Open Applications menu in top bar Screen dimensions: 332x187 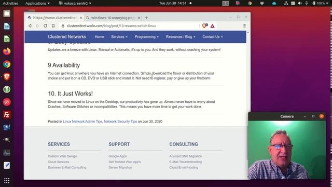pos(37,3)
